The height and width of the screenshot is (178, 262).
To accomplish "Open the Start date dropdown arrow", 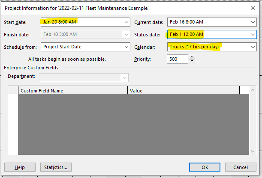I will pos(126,22).
